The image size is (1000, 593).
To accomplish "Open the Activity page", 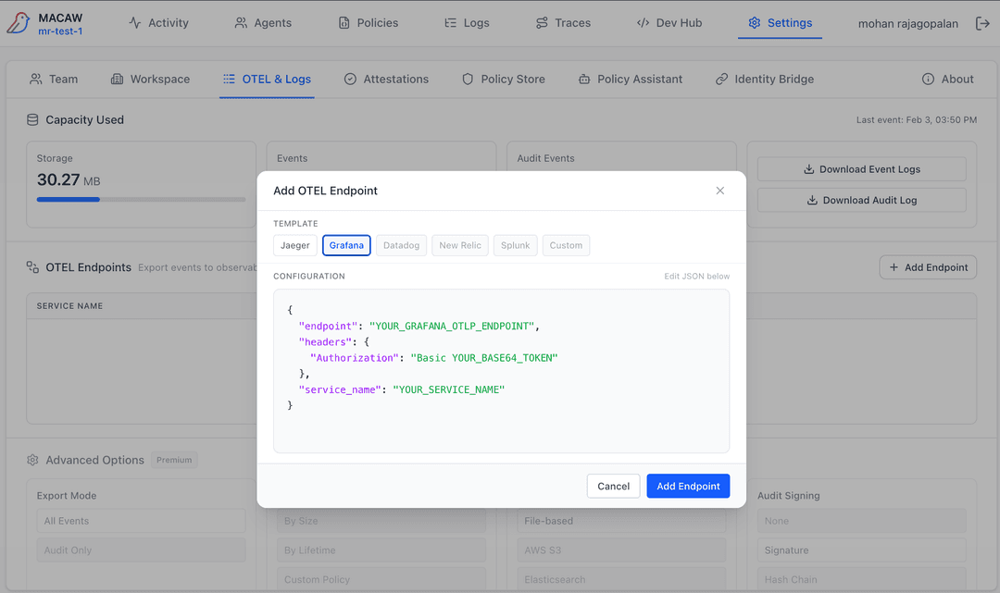I will pos(158,23).
